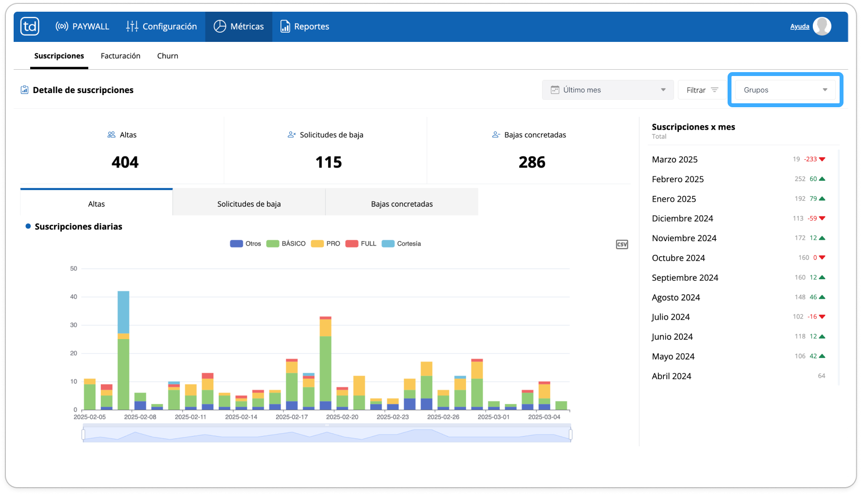Screen dimensions: 862x495
Task: Toggle the Otros legend series
Action: coord(245,244)
